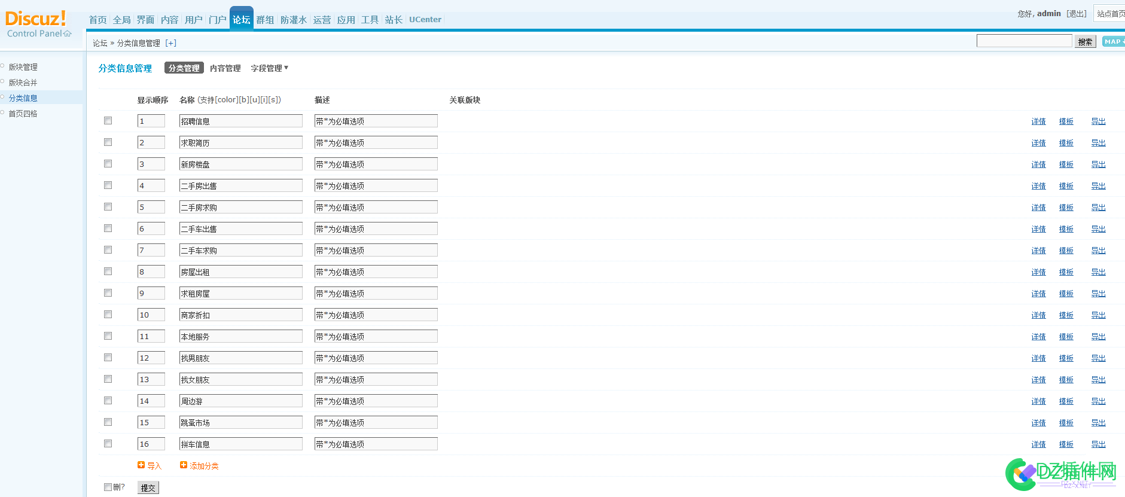Screen dimensions: 1125x497
Task: Select 版块管理 in the left sidebar
Action: 23,67
